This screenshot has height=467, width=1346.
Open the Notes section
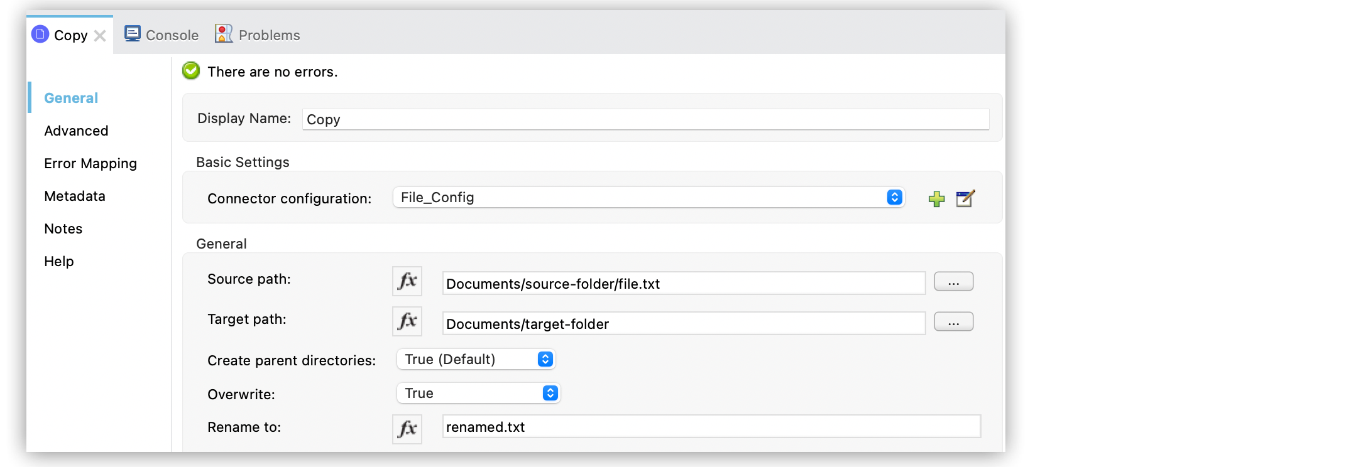pos(63,228)
